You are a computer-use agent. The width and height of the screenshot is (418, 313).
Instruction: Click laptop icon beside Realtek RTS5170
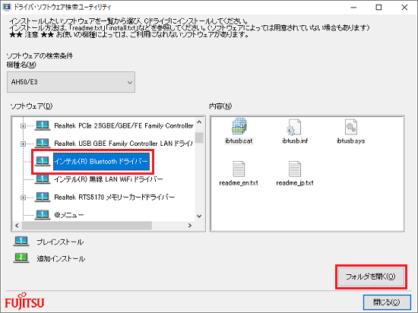pyautogui.click(x=43, y=197)
